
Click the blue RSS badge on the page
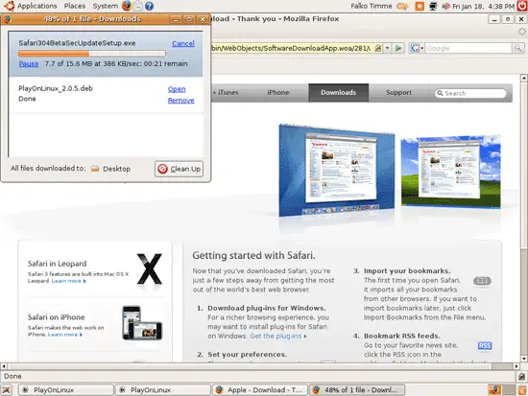(485, 345)
